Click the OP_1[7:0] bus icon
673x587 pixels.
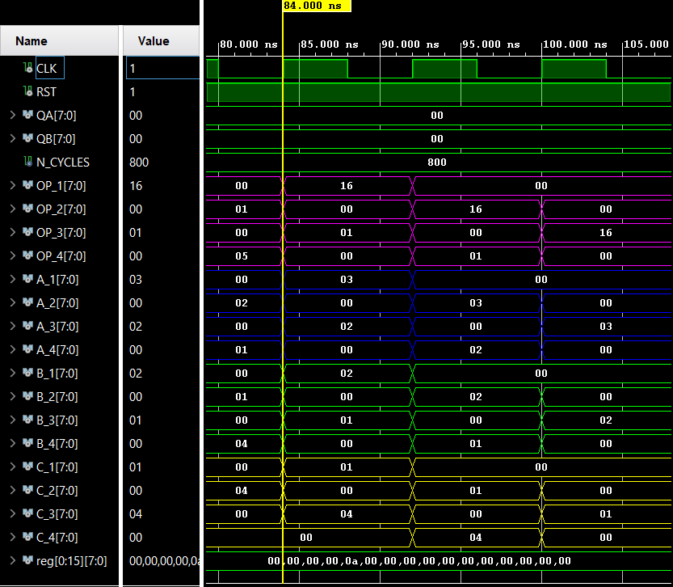click(x=28, y=185)
